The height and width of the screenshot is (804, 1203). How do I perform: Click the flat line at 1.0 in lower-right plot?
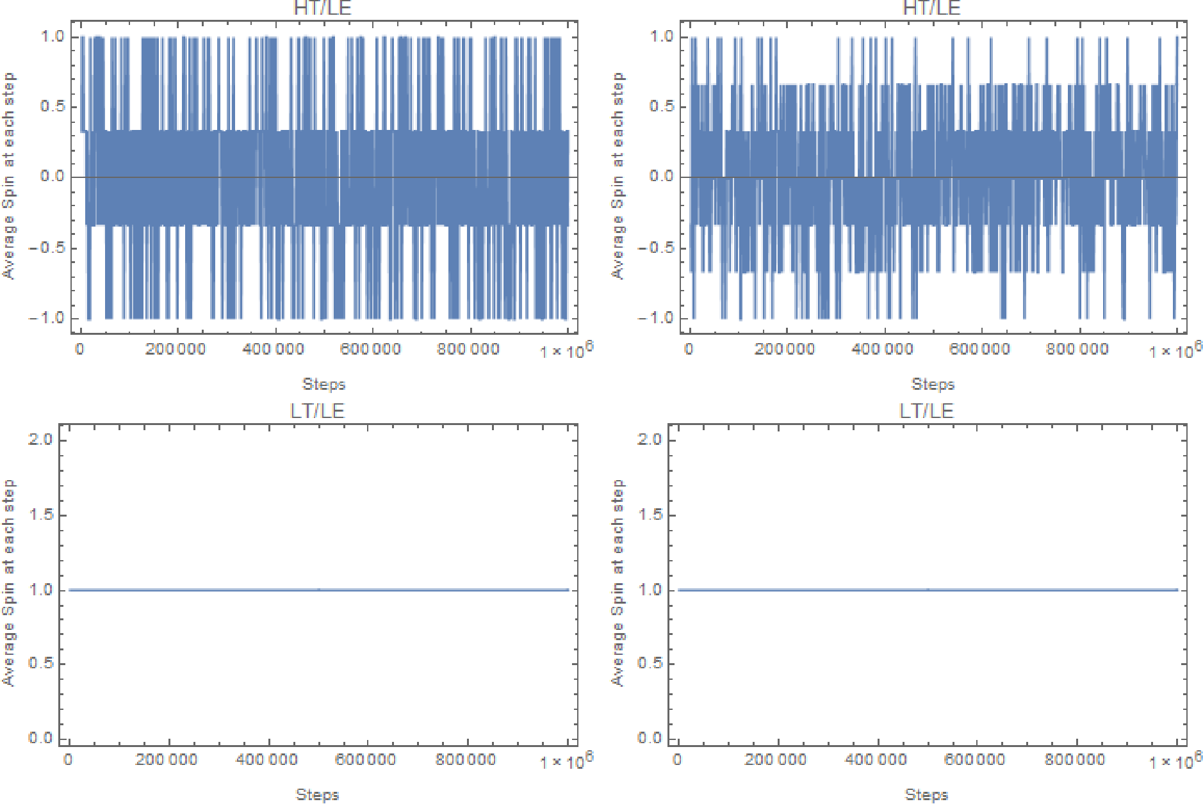click(x=928, y=590)
